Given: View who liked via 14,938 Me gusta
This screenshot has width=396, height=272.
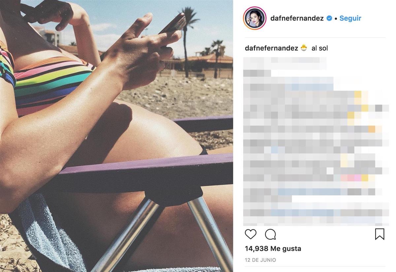Looking at the screenshot, I should coord(273,249).
